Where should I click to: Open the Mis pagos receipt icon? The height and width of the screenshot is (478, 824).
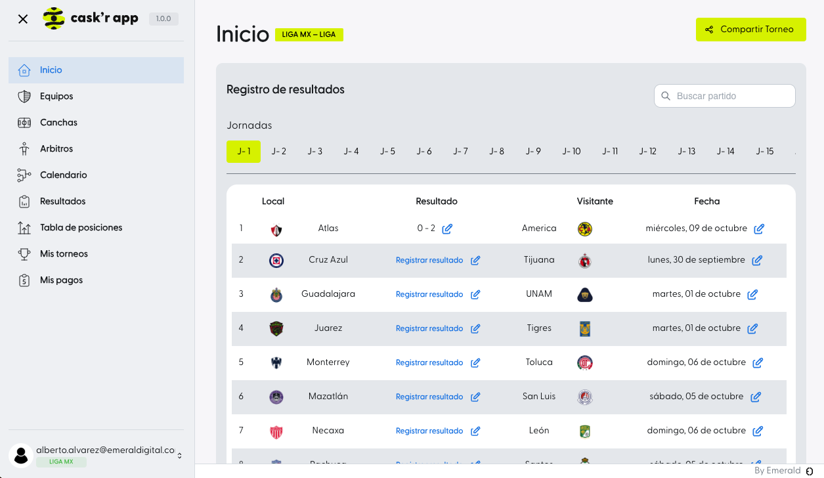pyautogui.click(x=24, y=280)
